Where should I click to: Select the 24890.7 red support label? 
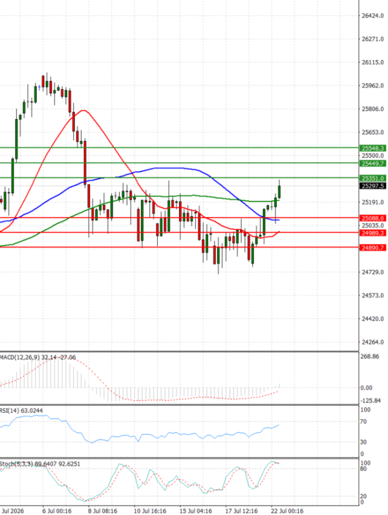pos(372,247)
